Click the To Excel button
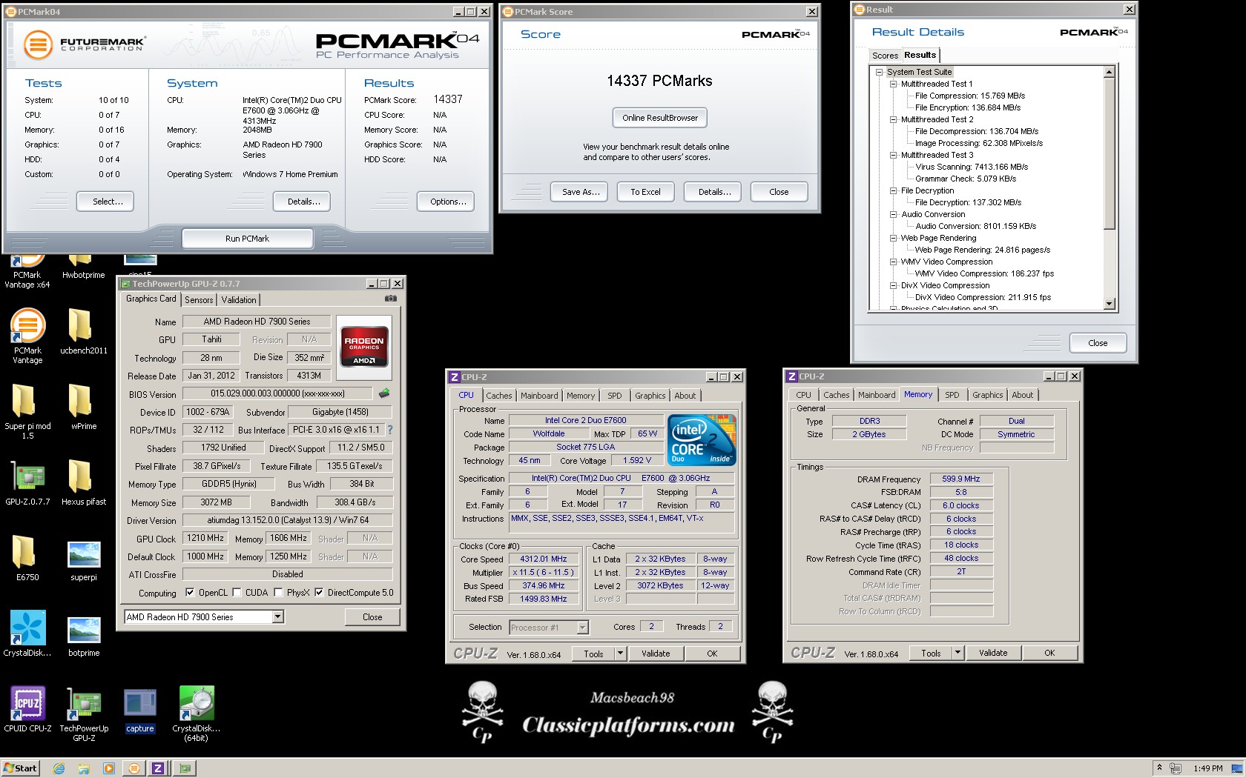Image resolution: width=1246 pixels, height=778 pixels. 645,192
